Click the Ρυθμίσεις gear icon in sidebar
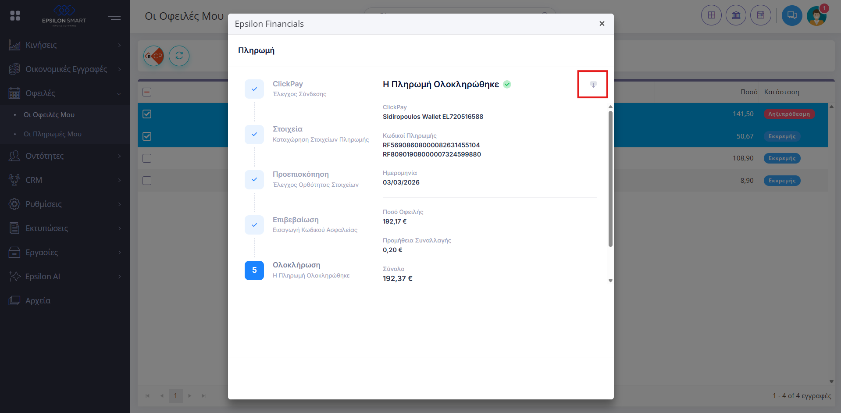Screen dimensions: 841x413 tap(14, 204)
